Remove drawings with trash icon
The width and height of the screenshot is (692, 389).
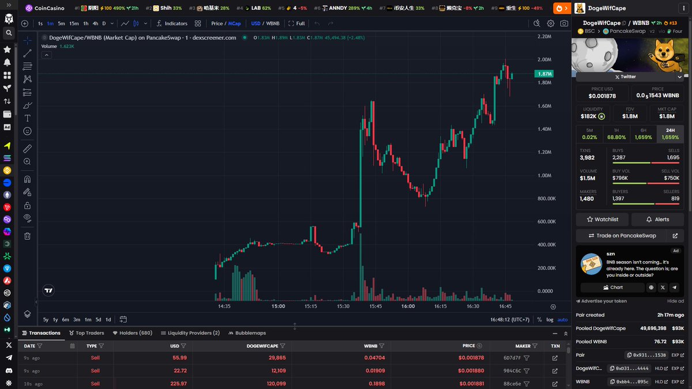click(27, 236)
